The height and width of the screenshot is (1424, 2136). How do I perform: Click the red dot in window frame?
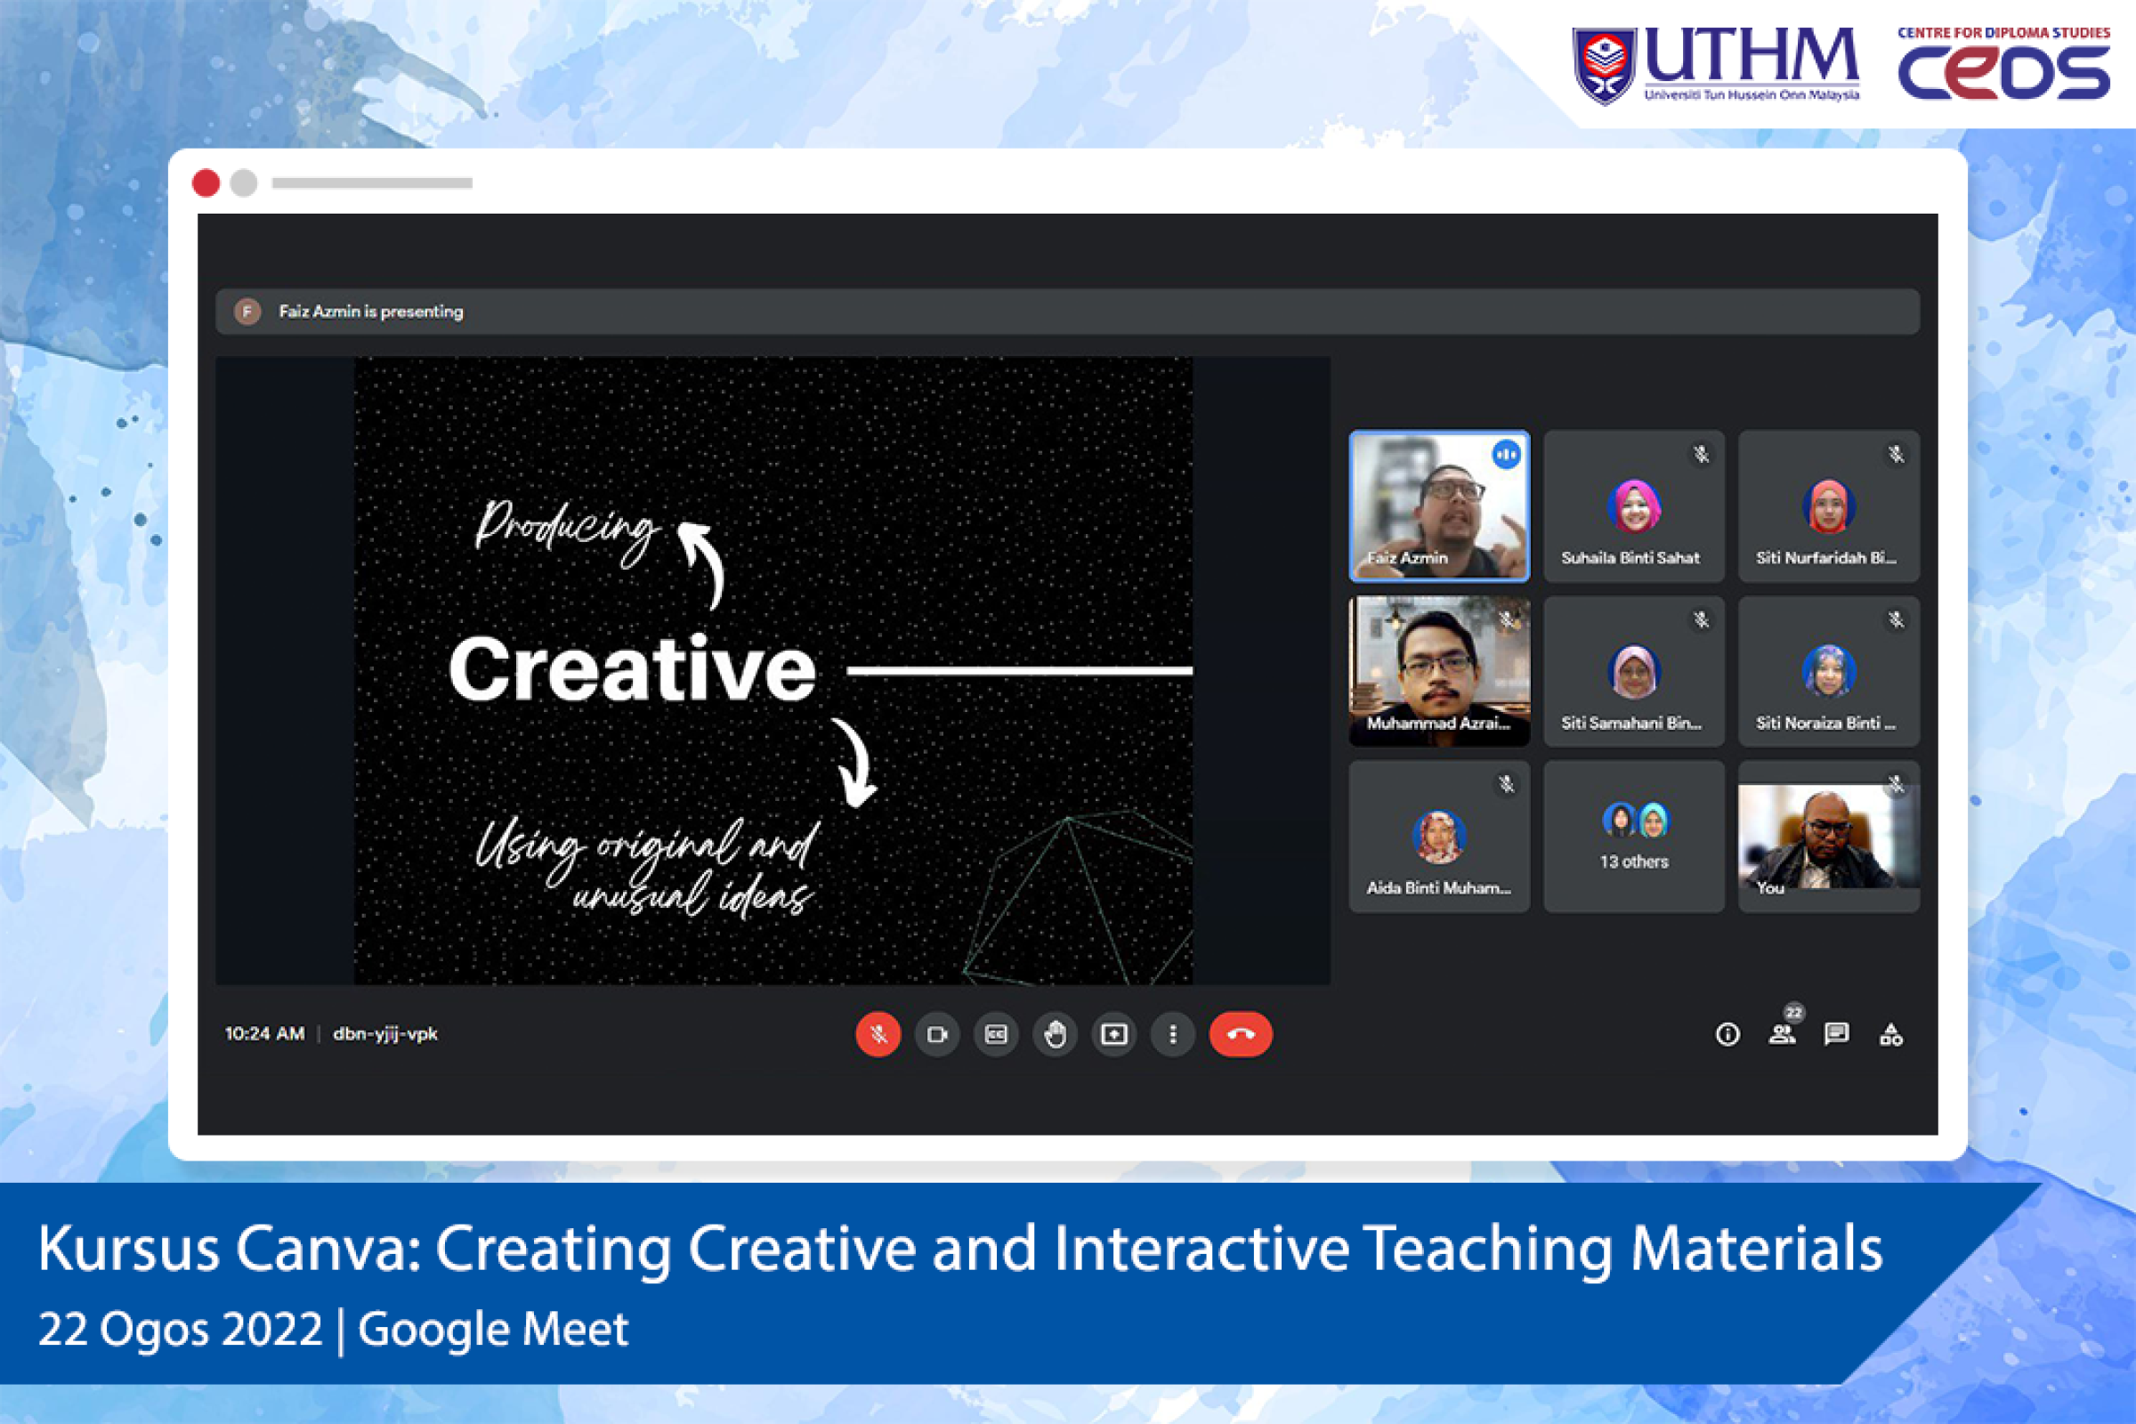(x=206, y=182)
